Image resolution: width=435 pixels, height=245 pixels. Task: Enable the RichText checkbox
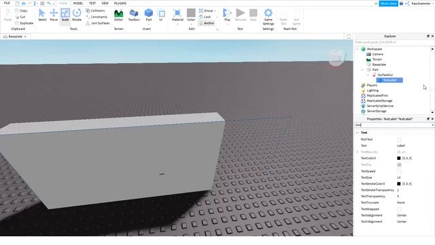click(x=399, y=140)
